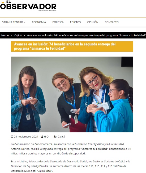Open the Economía section
146x173 pixels.
tap(39, 22)
